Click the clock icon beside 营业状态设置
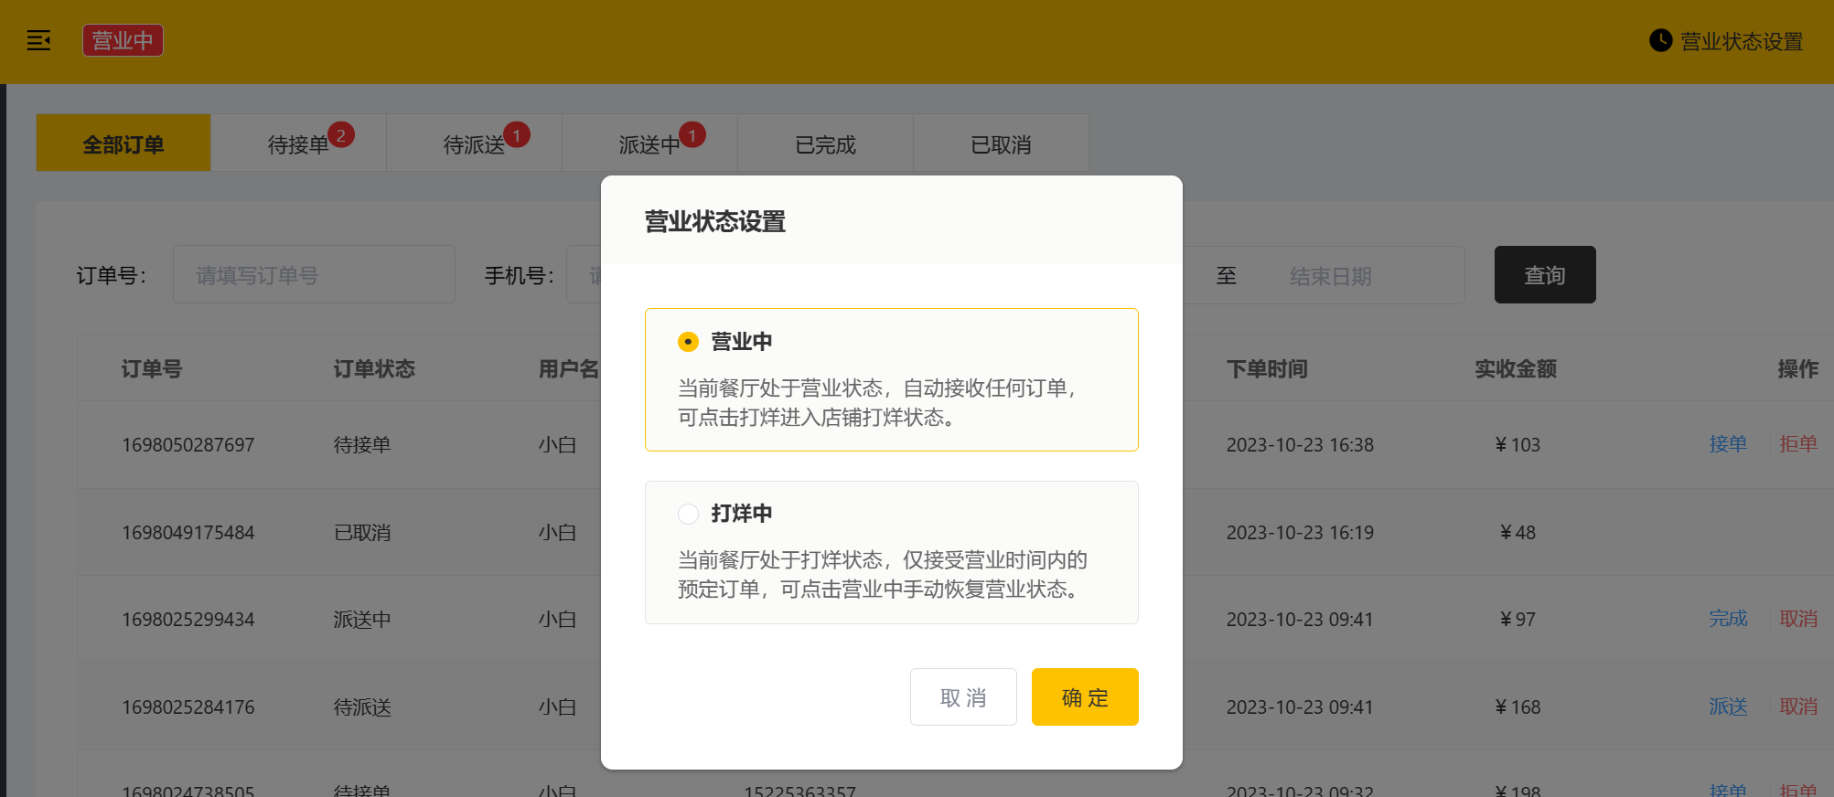This screenshot has height=797, width=1834. click(x=1660, y=40)
